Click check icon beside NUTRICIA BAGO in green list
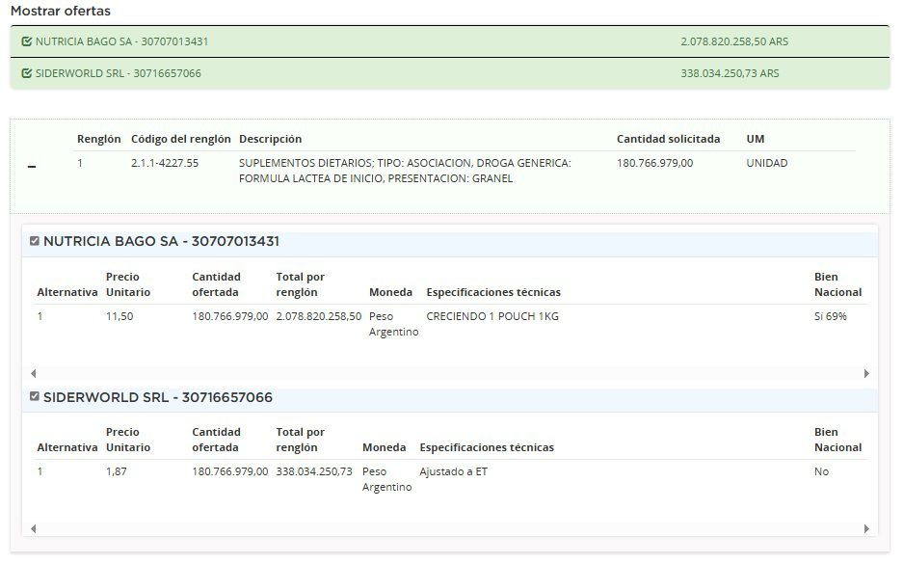The width and height of the screenshot is (903, 563). [x=27, y=41]
